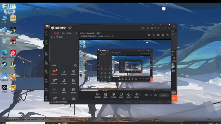Toggle the red lock icon in header
Viewport: 221px width, 124px height.
point(154,35)
